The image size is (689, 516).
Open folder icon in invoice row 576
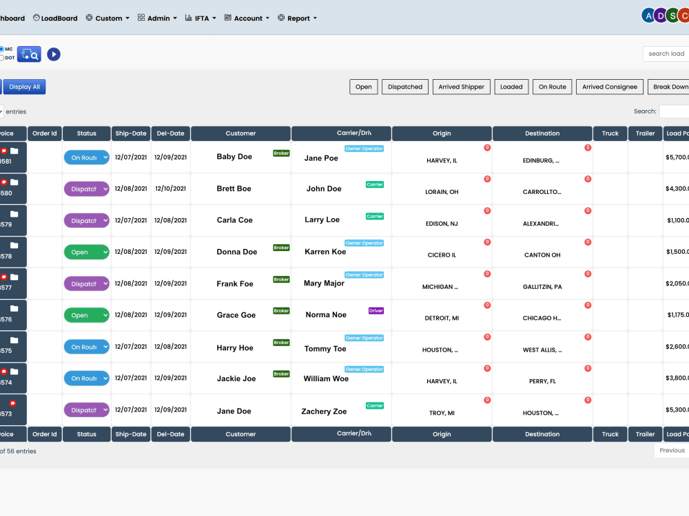(14, 308)
